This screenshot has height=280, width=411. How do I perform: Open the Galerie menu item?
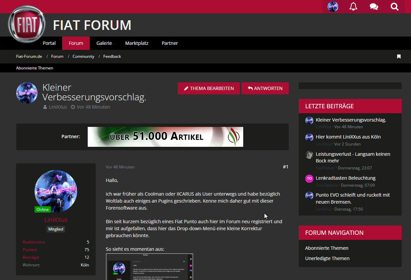pyautogui.click(x=104, y=43)
